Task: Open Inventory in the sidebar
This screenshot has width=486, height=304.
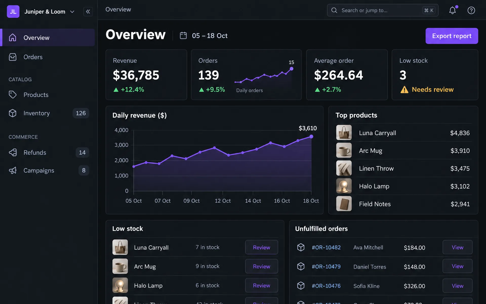Action: point(47,113)
